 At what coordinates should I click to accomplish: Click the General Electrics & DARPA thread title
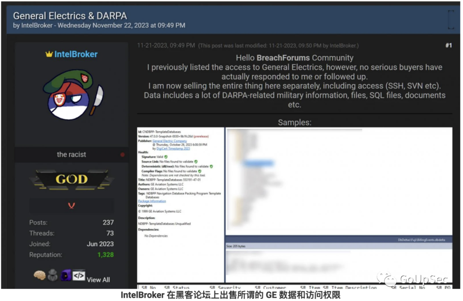70,16
